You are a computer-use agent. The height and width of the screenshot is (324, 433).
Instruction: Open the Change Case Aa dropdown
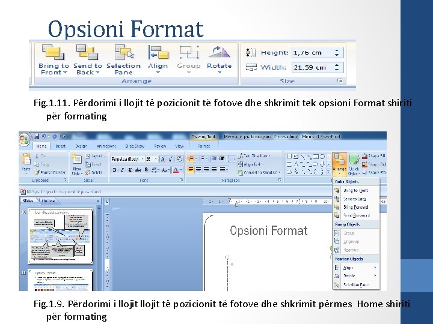[x=166, y=170]
